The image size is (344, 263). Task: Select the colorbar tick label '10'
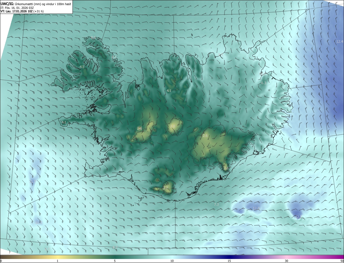[x=172, y=261]
